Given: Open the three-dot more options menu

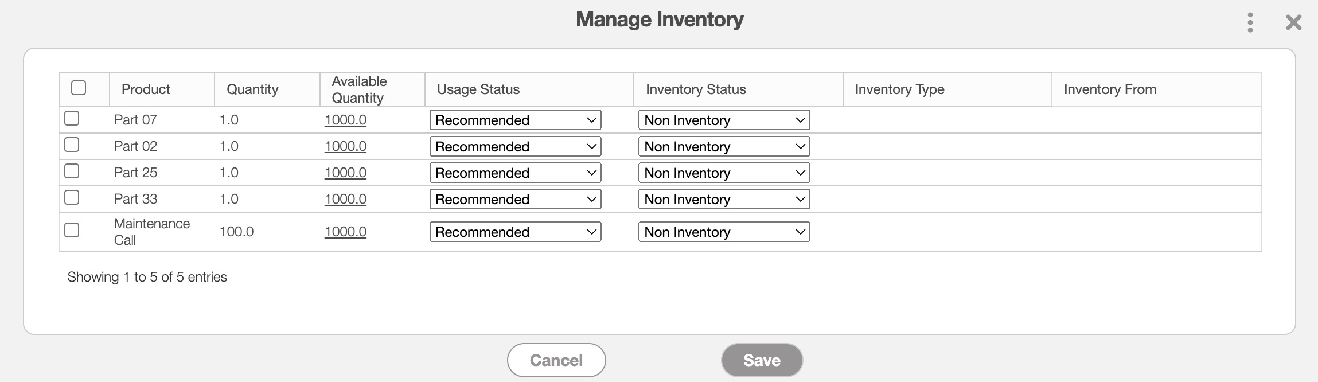Looking at the screenshot, I should tap(1250, 23).
